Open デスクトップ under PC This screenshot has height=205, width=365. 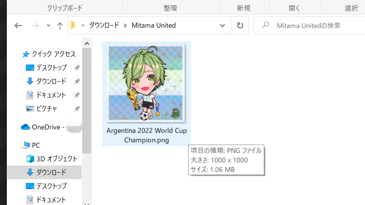52,186
